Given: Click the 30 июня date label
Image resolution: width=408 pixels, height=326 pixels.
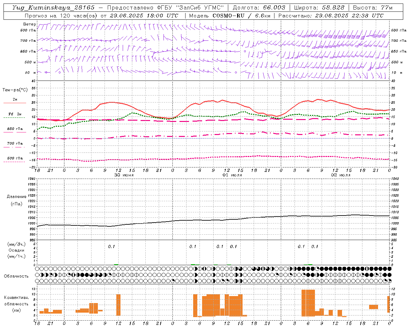Looking at the screenshot, I should coord(124,175).
